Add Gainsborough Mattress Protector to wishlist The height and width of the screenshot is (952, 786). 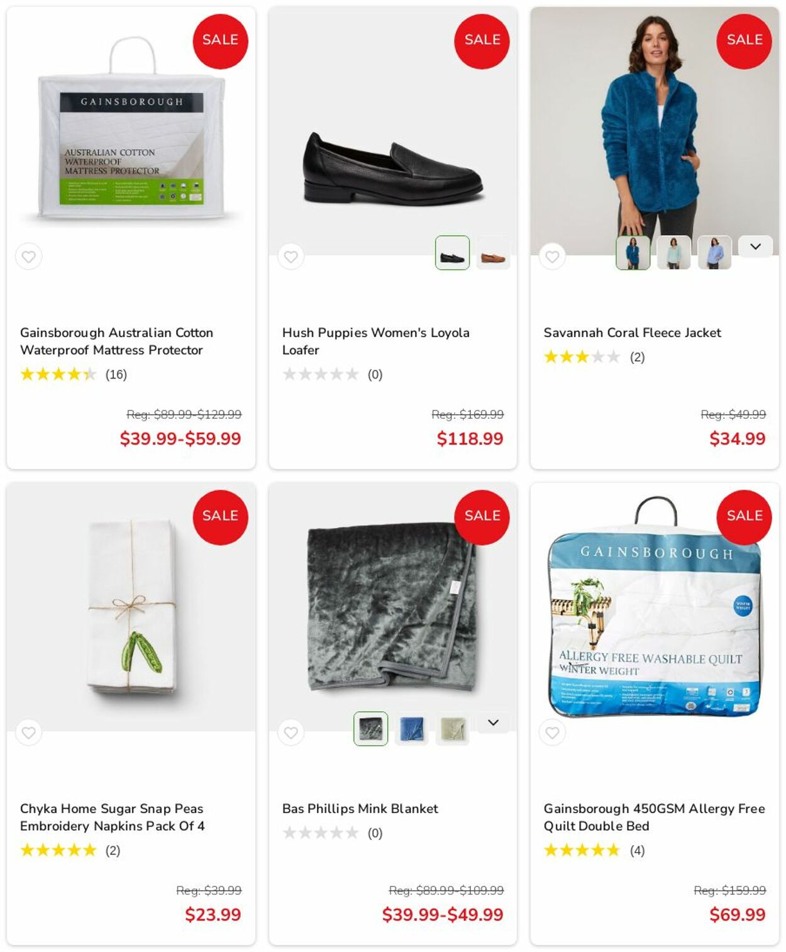click(29, 257)
